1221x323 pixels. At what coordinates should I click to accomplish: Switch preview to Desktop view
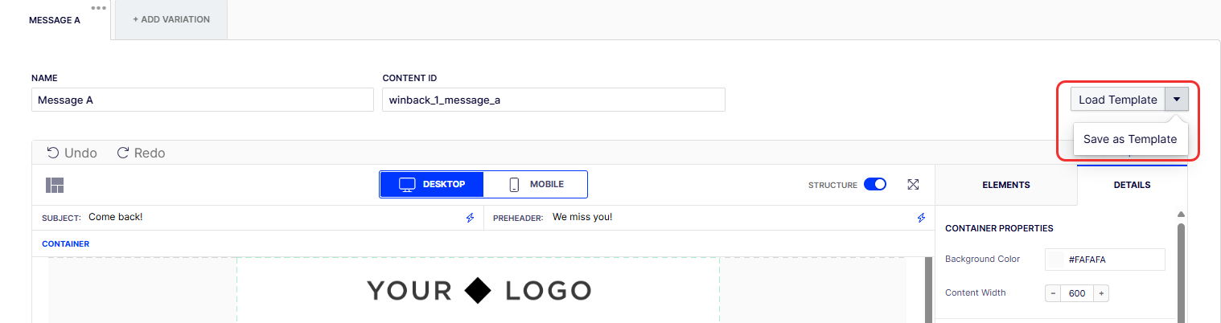(x=433, y=184)
